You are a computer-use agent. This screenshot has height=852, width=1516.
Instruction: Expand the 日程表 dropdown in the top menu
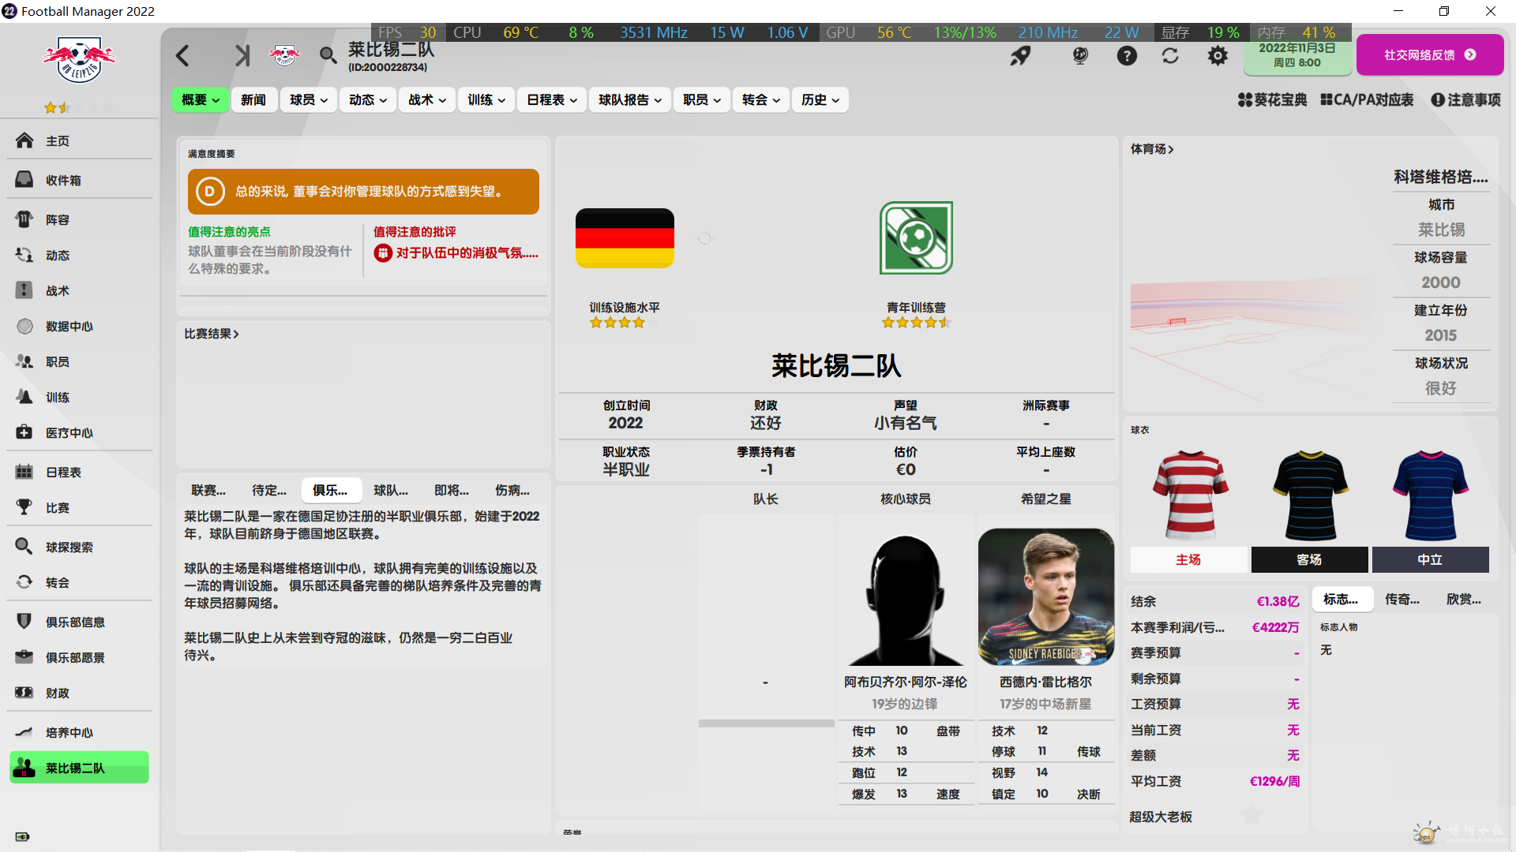(552, 99)
